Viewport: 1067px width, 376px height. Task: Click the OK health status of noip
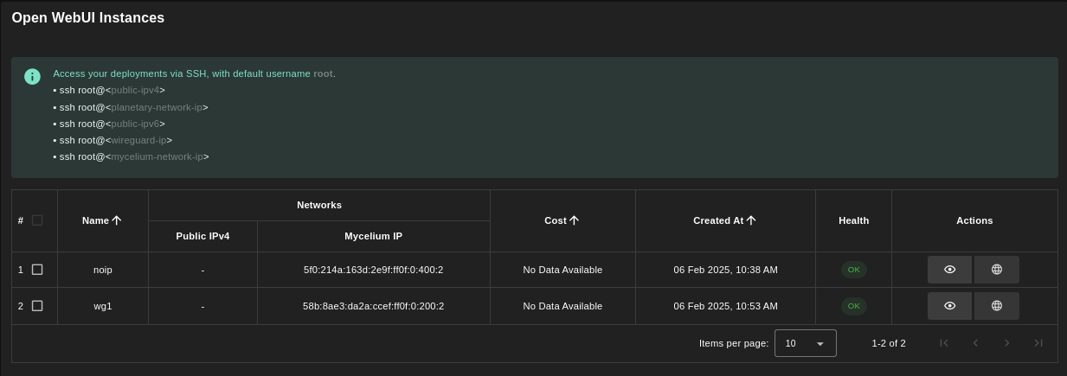click(x=853, y=270)
